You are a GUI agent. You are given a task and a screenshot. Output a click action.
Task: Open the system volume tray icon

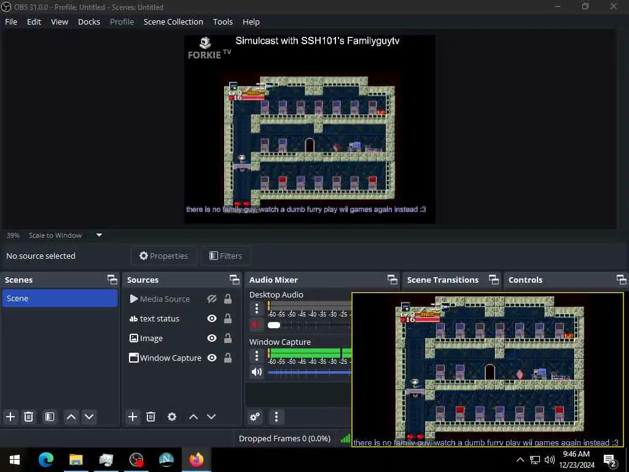550,460
